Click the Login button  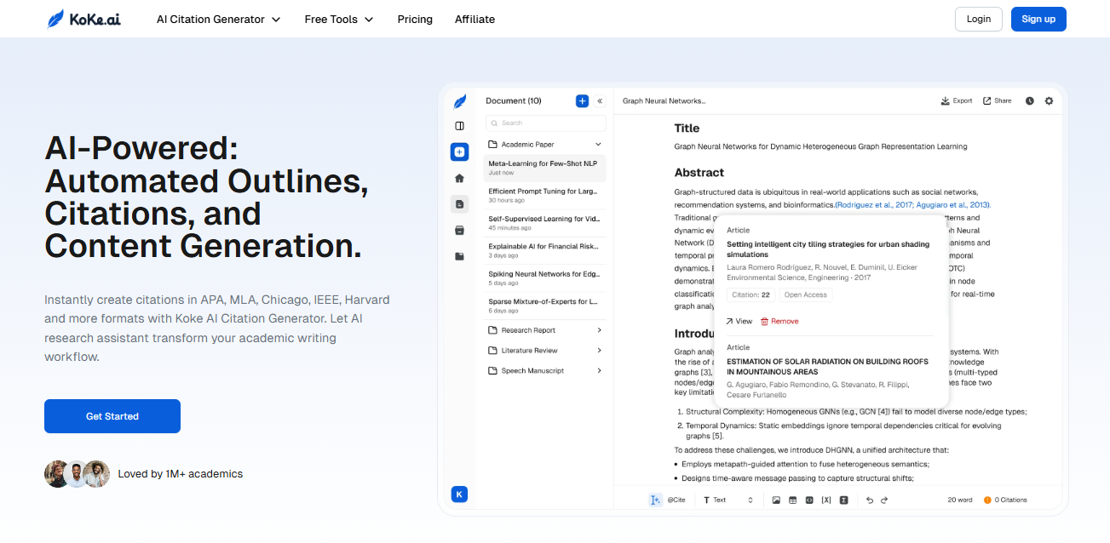(979, 19)
